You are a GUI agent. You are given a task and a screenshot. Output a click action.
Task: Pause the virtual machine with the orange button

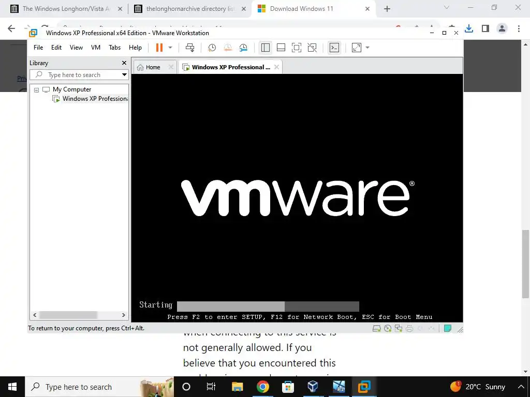pos(159,48)
